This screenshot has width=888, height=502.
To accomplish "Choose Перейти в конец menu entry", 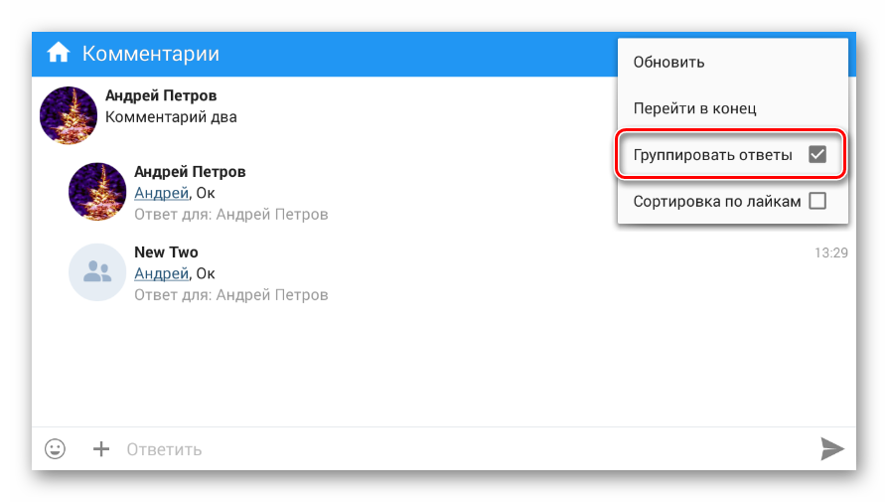I will tap(694, 108).
